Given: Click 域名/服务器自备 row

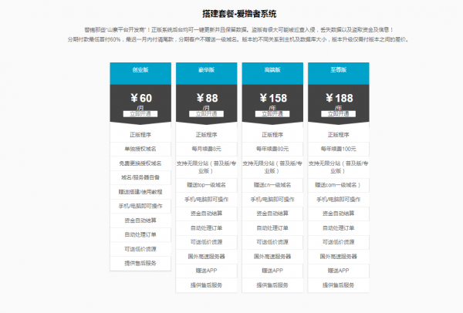Looking at the screenshot, I should [140, 177].
